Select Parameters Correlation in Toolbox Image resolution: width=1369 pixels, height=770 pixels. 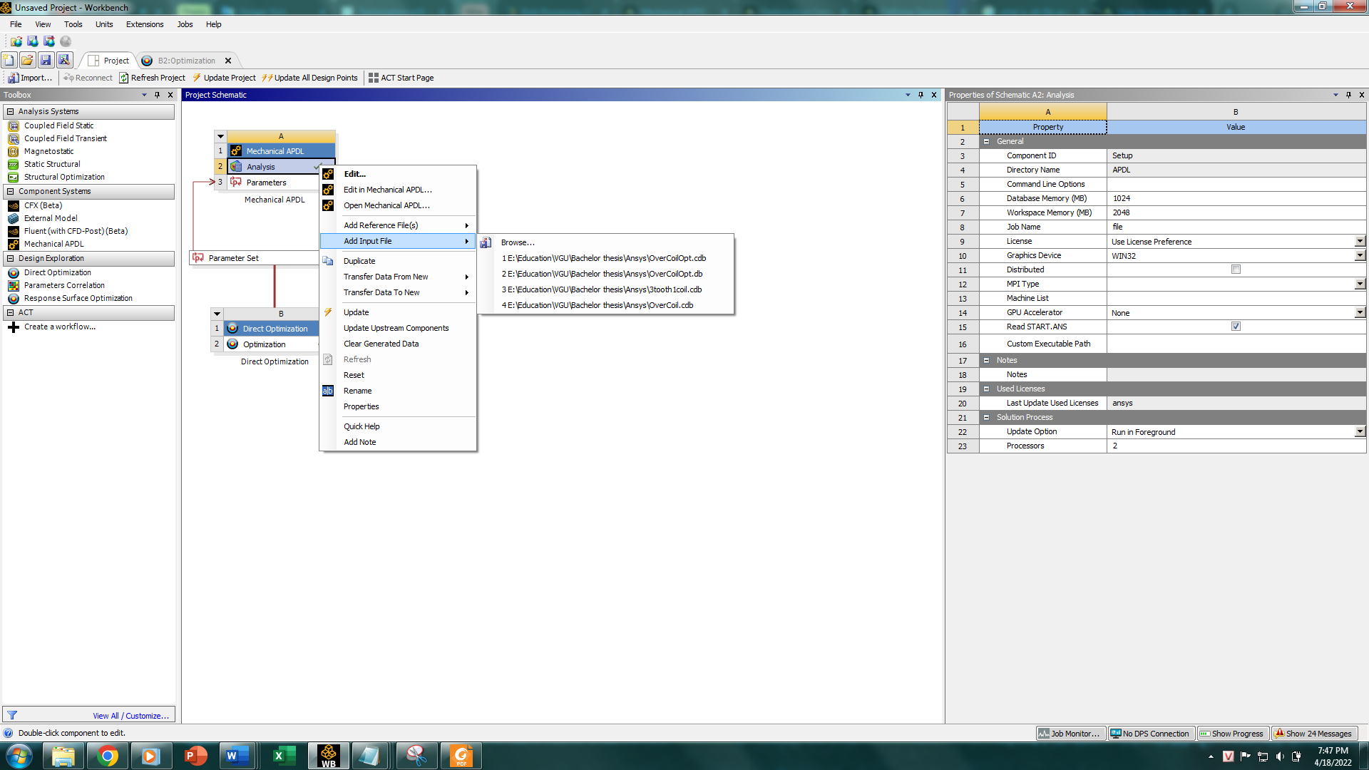point(64,285)
